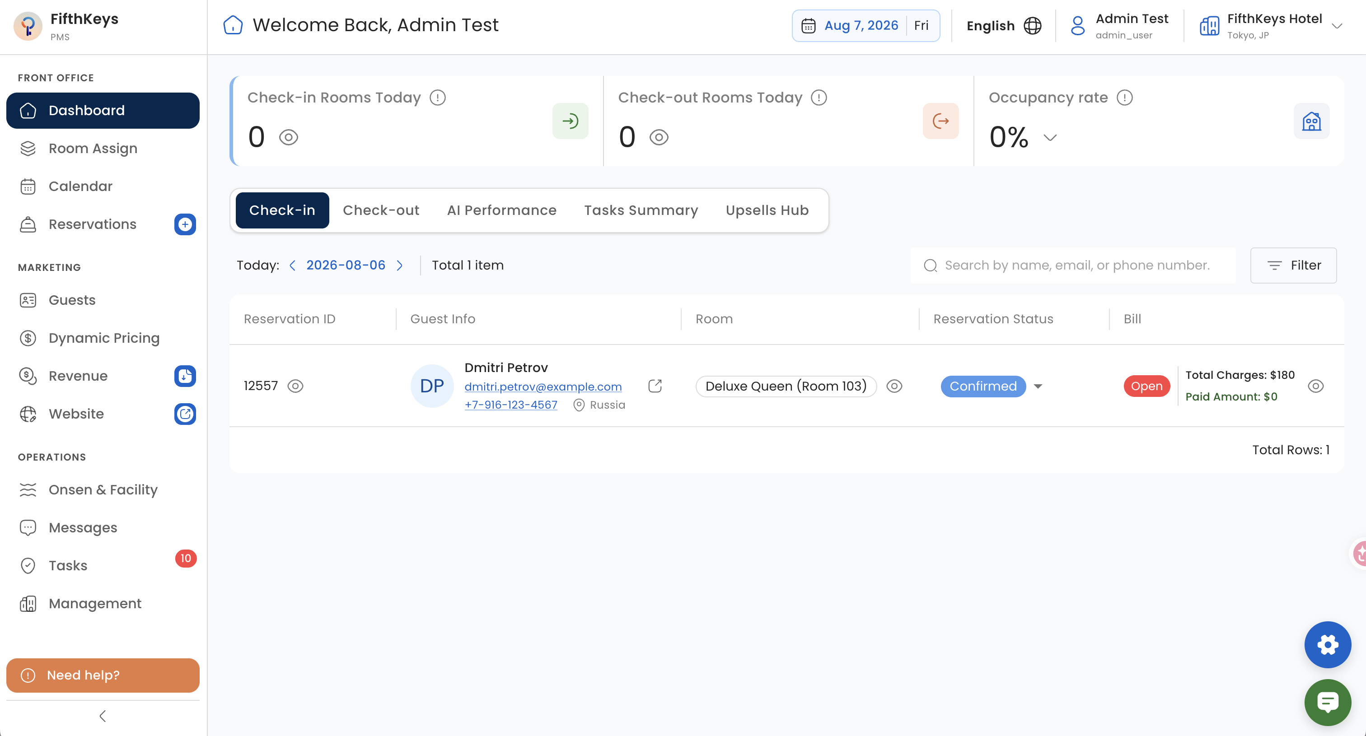Show check-in rooms today details eye
Image resolution: width=1366 pixels, height=736 pixels.
289,137
